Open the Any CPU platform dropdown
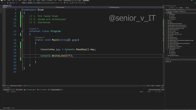The height and width of the screenshot is (110, 196). click(32, 3)
